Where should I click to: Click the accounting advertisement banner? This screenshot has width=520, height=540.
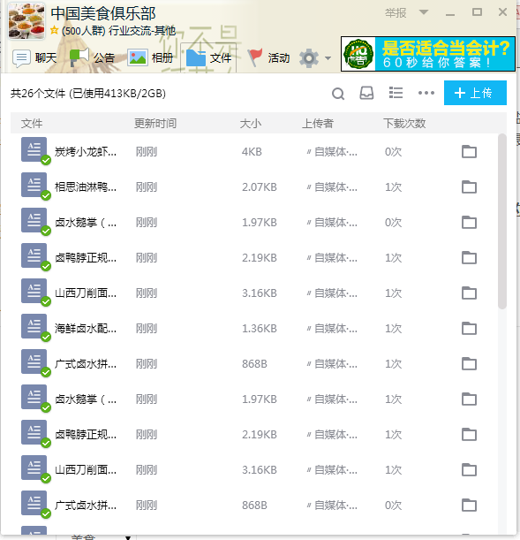pos(428,54)
